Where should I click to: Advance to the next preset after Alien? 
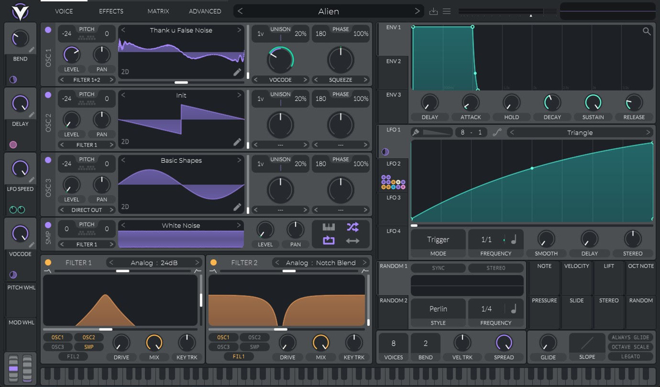click(417, 10)
